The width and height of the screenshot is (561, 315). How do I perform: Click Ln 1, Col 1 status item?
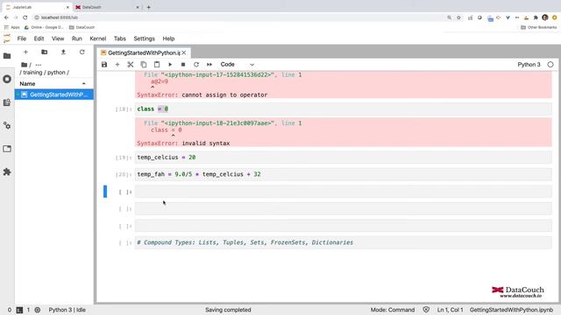coord(450,310)
